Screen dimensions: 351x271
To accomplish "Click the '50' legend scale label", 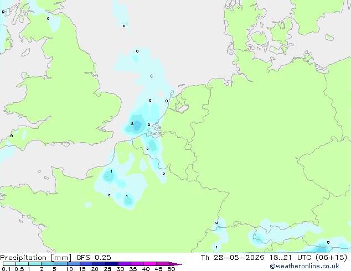I will coord(171,269).
